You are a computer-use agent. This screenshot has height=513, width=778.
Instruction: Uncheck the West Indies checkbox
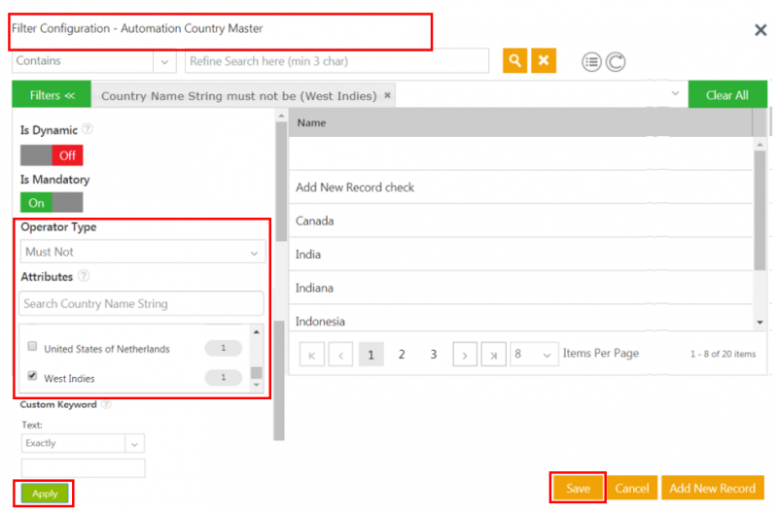[32, 377]
